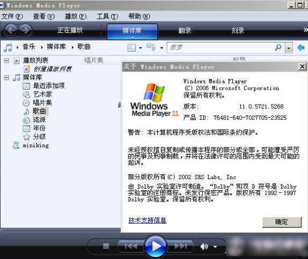Image resolution: width=308 pixels, height=259 pixels.
Task: Click inside the search input field
Action: click(221, 47)
